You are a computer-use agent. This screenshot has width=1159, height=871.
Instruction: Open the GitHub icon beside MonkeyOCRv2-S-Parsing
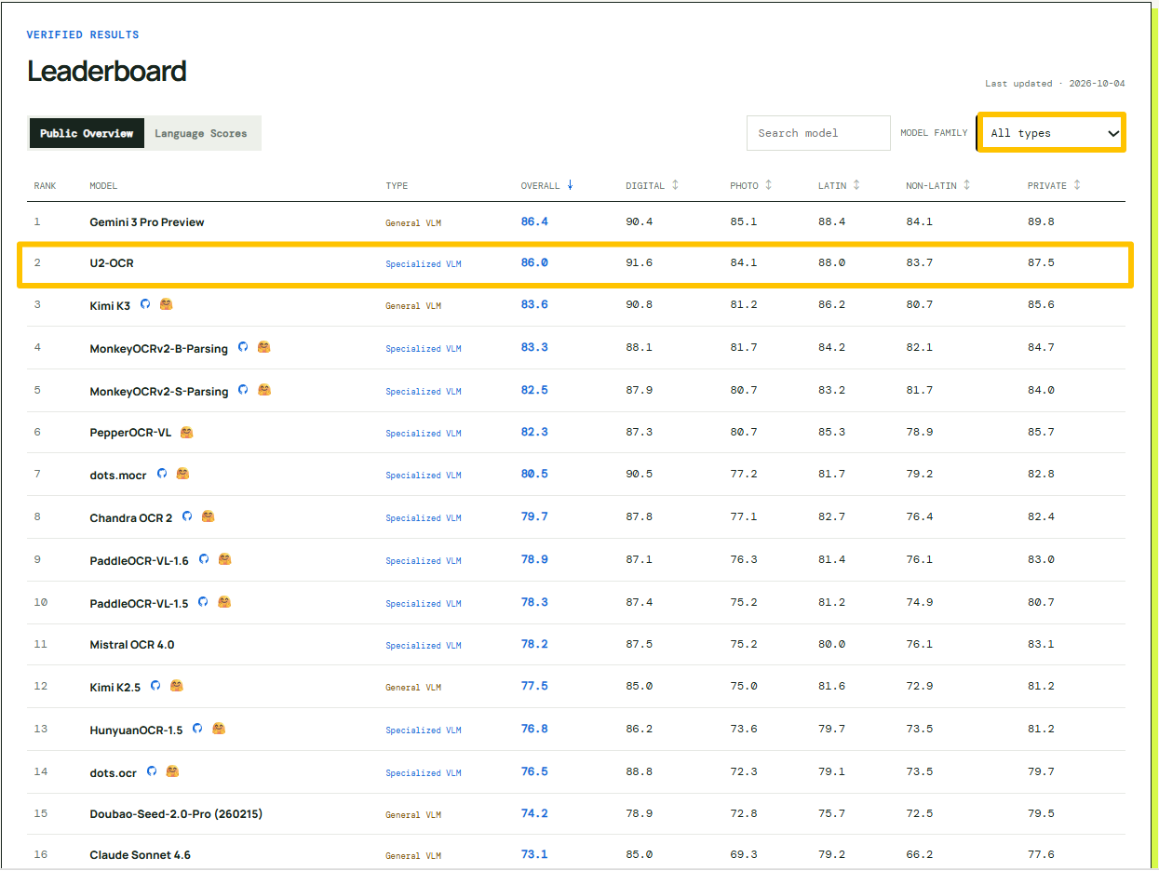pyautogui.click(x=243, y=390)
